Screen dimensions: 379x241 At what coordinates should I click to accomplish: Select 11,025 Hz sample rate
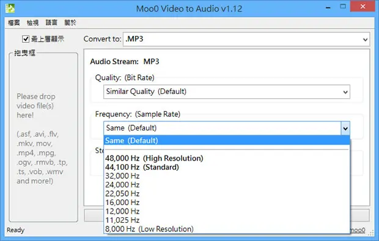pyautogui.click(x=227, y=220)
